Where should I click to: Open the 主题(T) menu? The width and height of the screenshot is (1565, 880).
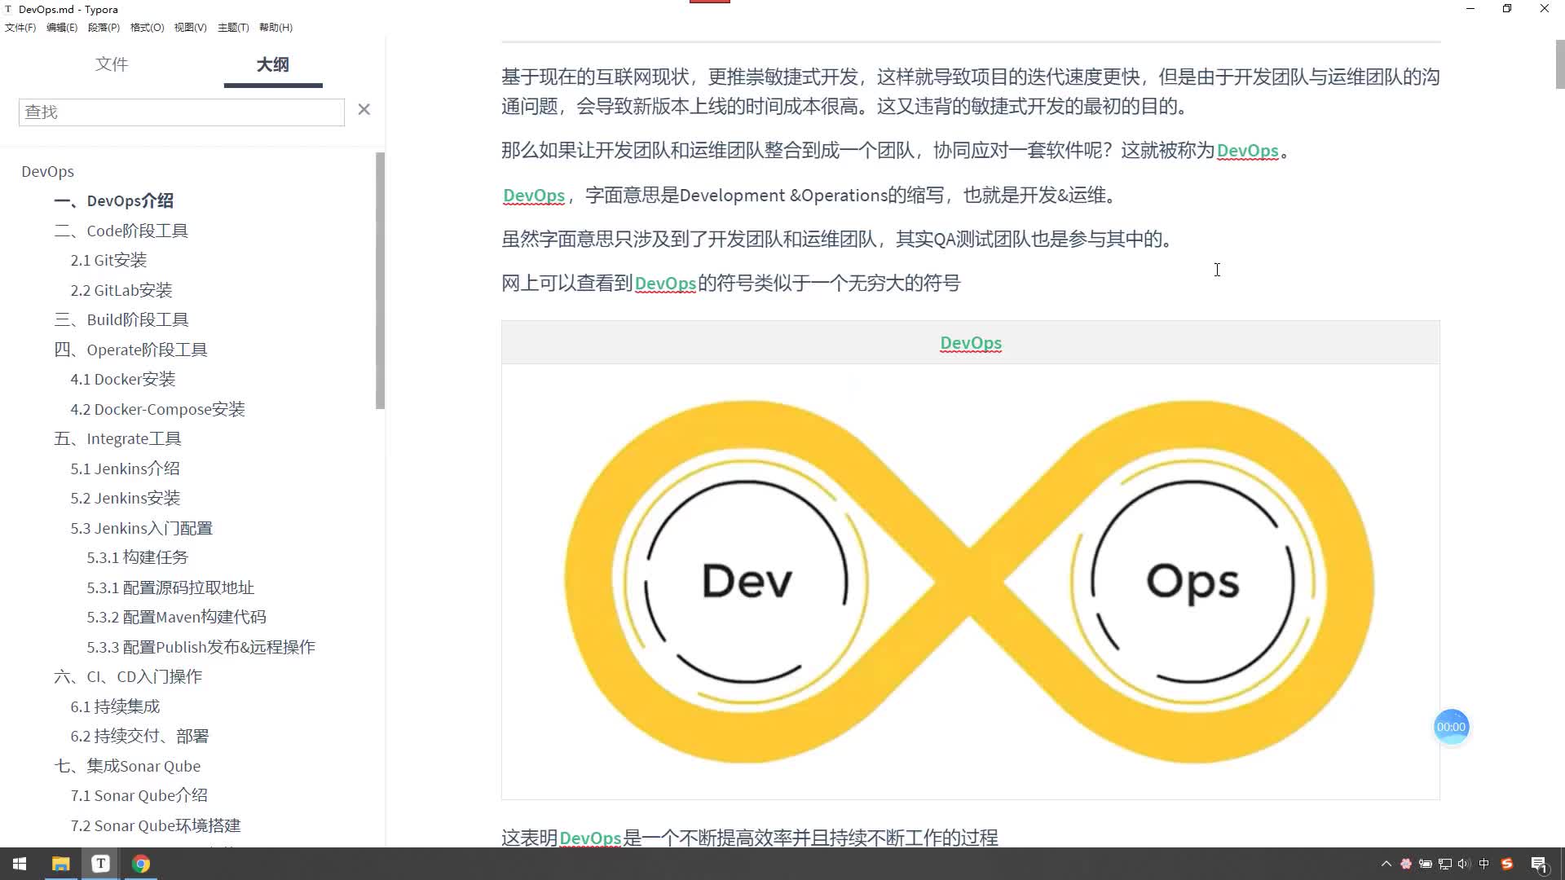(x=233, y=28)
